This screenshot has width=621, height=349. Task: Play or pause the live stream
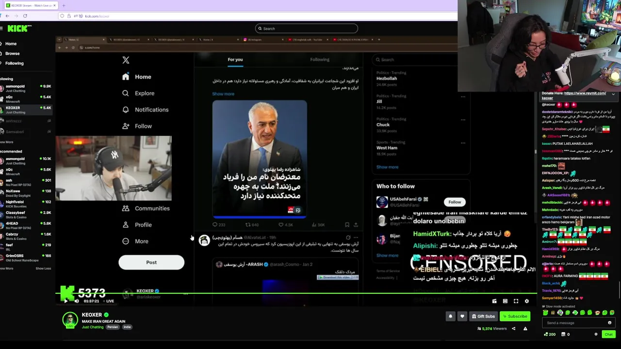pos(66,301)
